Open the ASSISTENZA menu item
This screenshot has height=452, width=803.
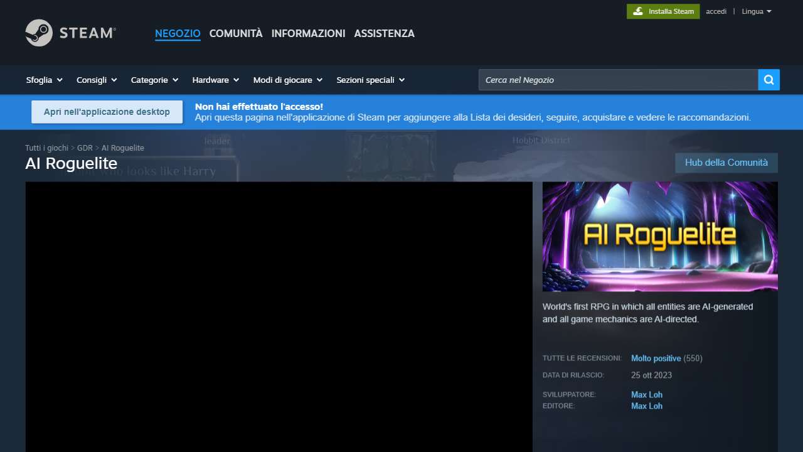(x=384, y=33)
